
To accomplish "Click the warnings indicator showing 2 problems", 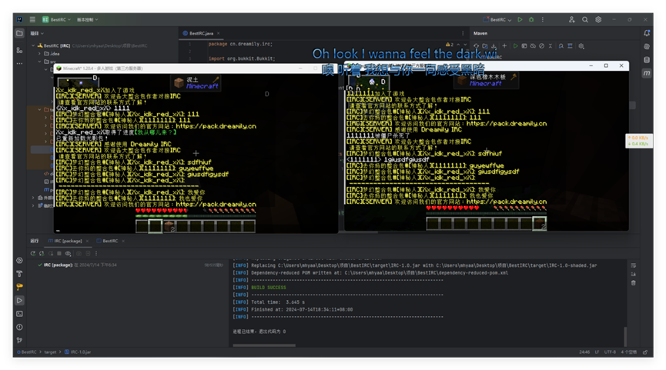I will (x=450, y=44).
